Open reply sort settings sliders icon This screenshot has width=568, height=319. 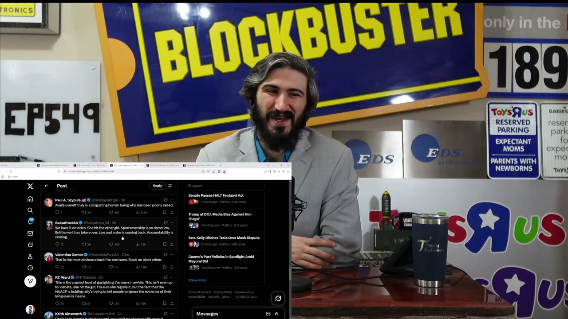coord(170,186)
